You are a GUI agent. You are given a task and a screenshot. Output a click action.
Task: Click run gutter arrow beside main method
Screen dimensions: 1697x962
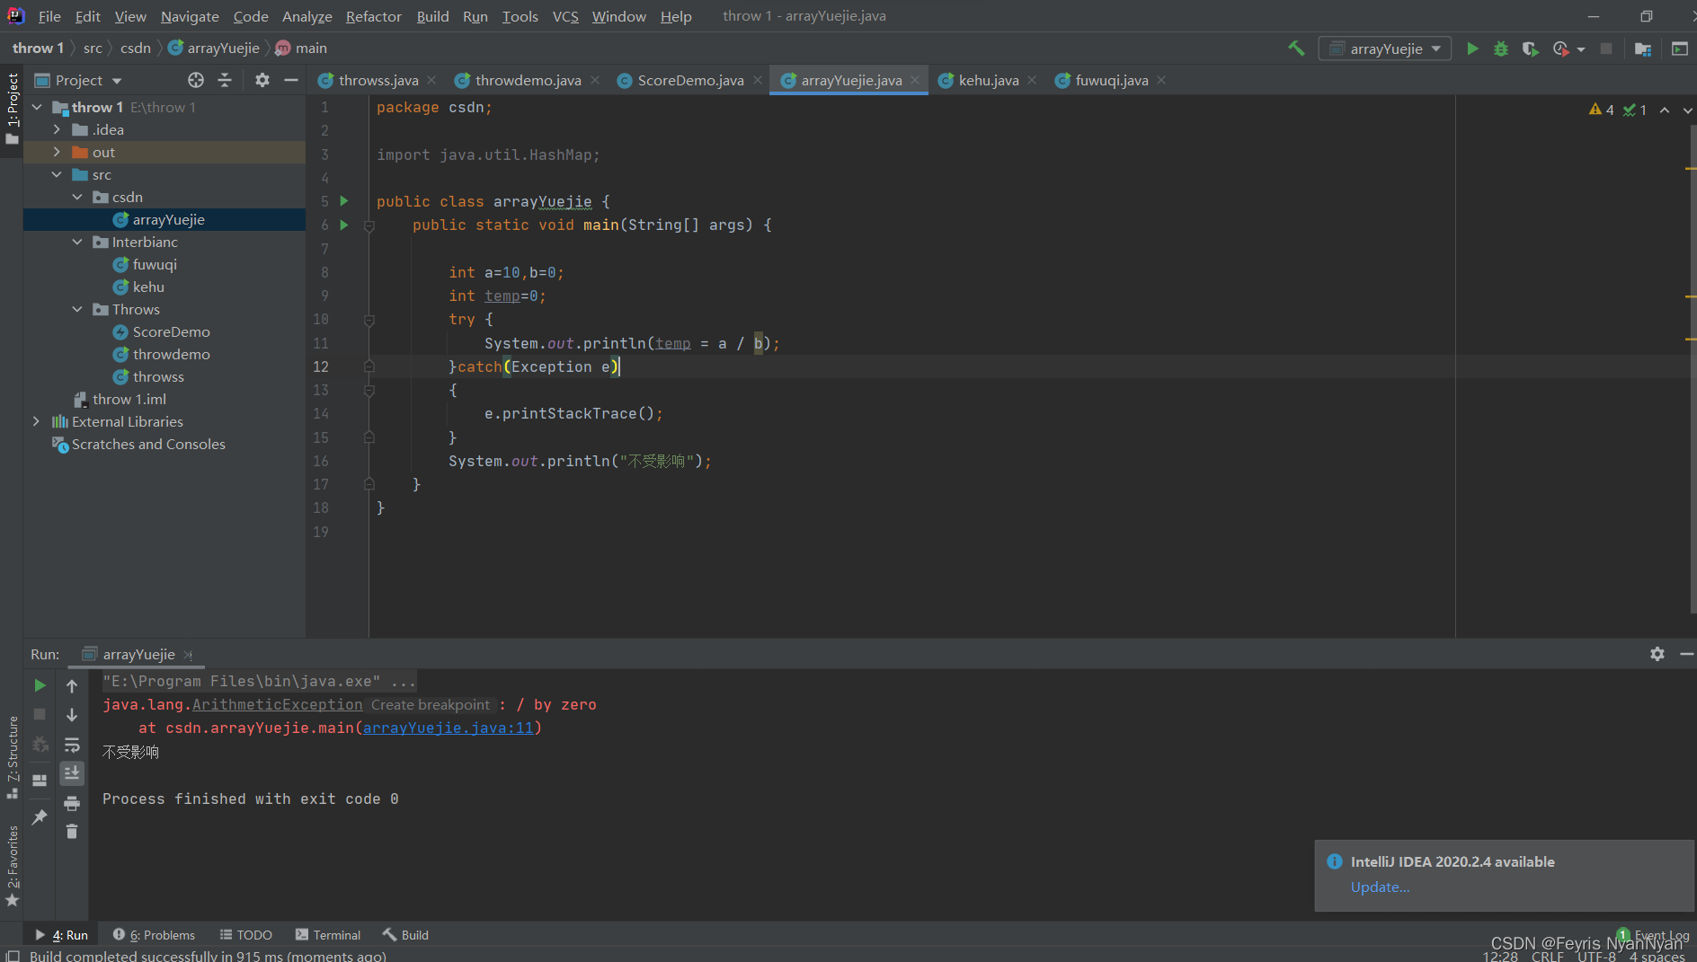(344, 225)
